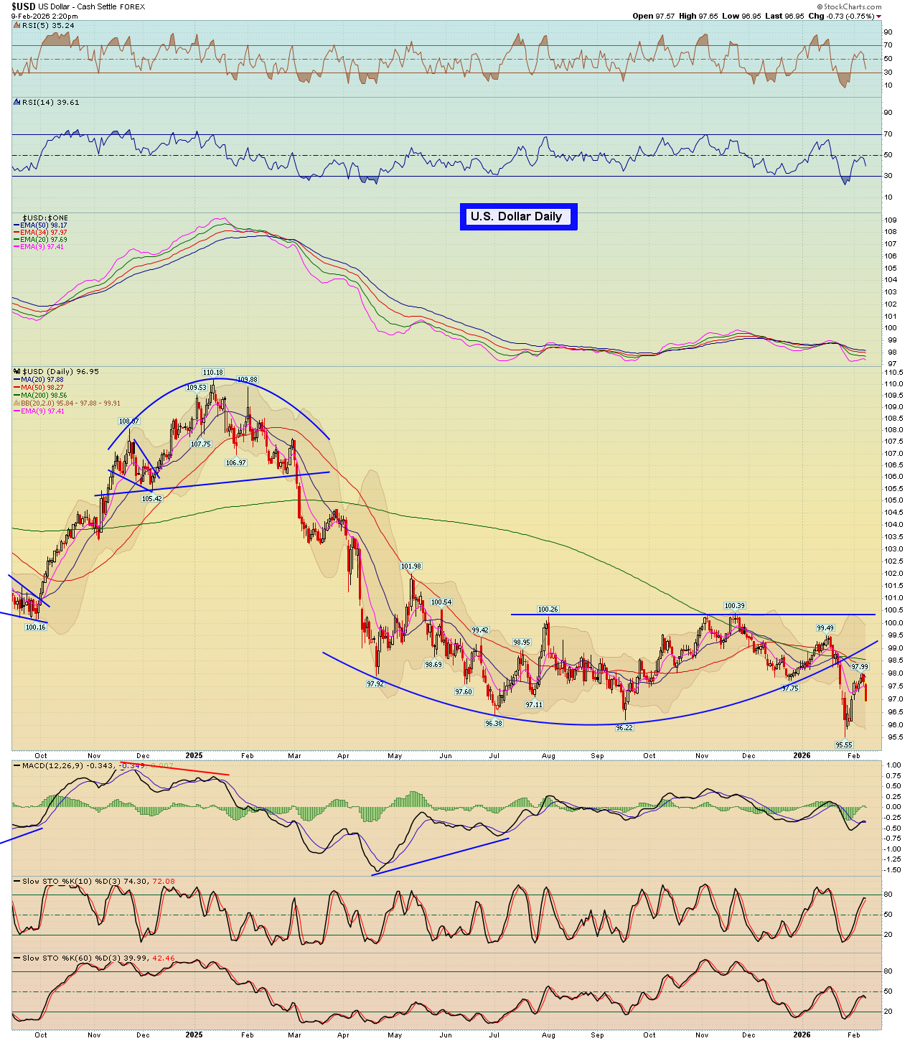Click the 96.22 September low label

(x=624, y=727)
